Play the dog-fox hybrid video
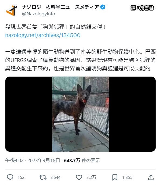This screenshot has width=161, height=185. point(80,114)
